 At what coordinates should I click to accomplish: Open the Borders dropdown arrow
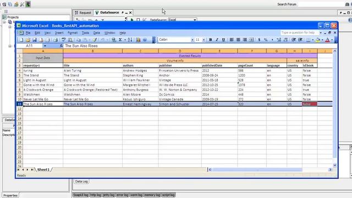(x=313, y=40)
